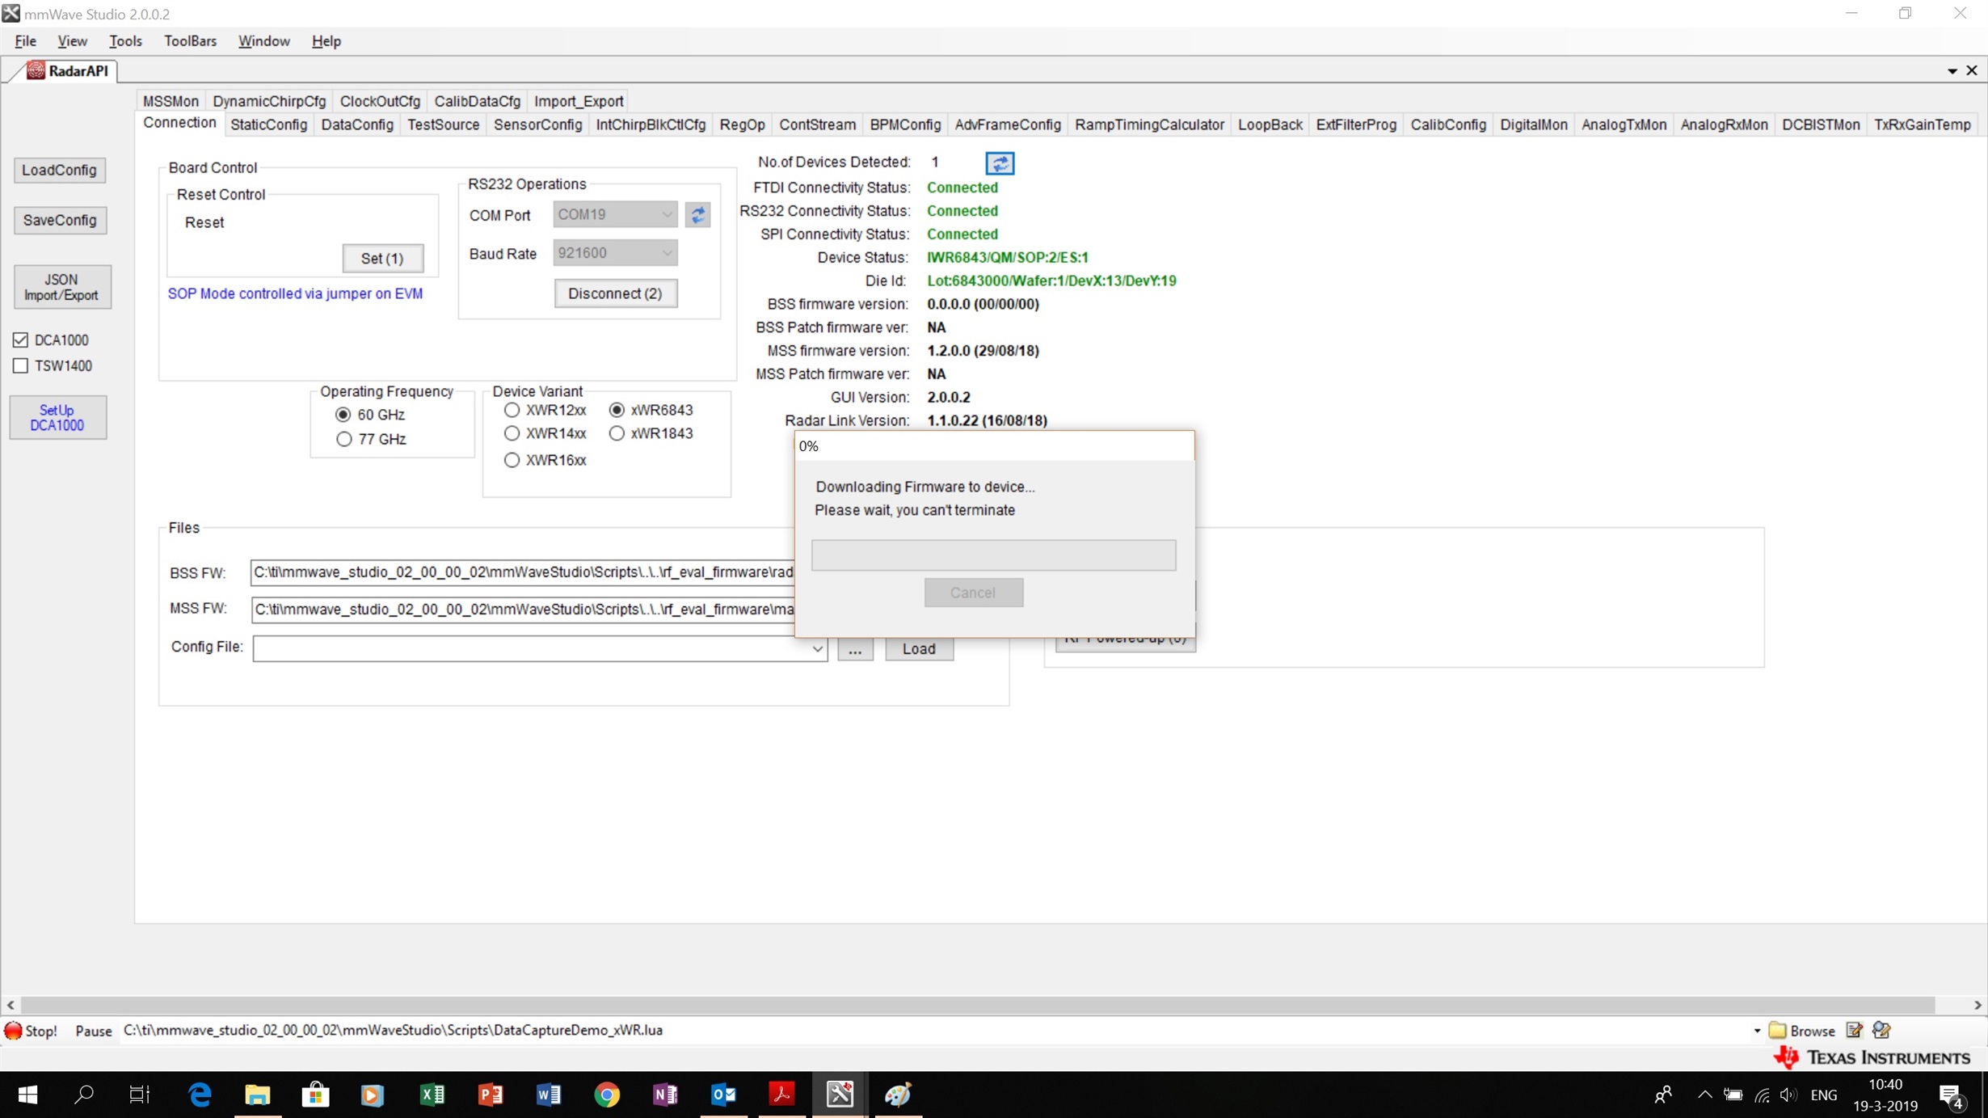
Task: Refresh the number of detected devices
Action: click(1000, 163)
